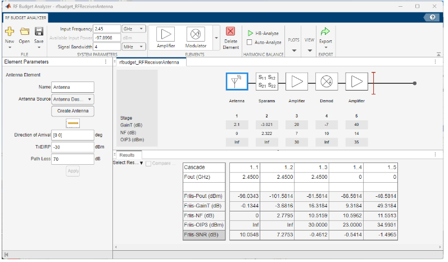The width and height of the screenshot is (448, 262).
Task: Open the Antenna Source dropdown
Action: (x=73, y=99)
